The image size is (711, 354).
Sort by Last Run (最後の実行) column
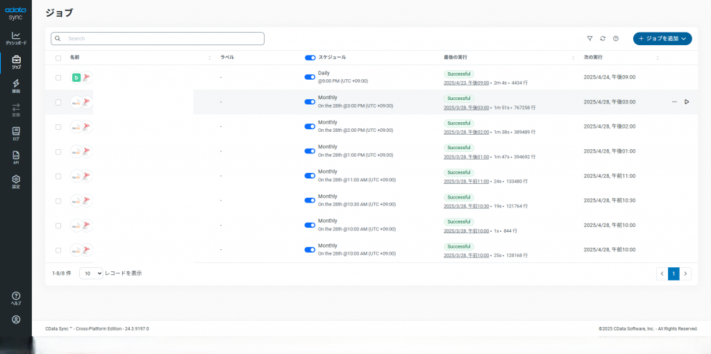pyautogui.click(x=574, y=58)
